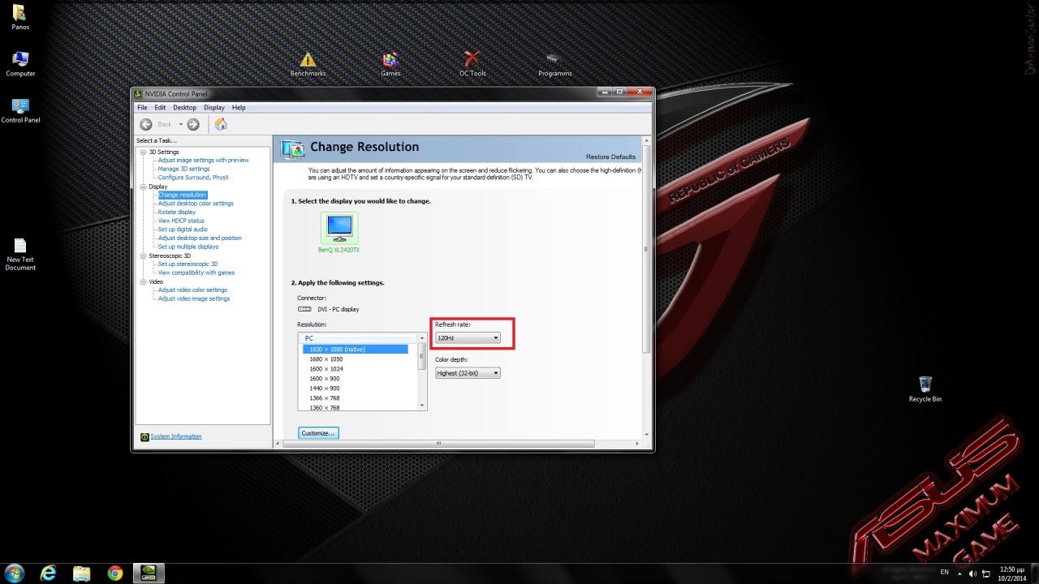The image size is (1039, 584).
Task: Click the Home icon in NVIDIA toolbar
Action: pos(221,124)
